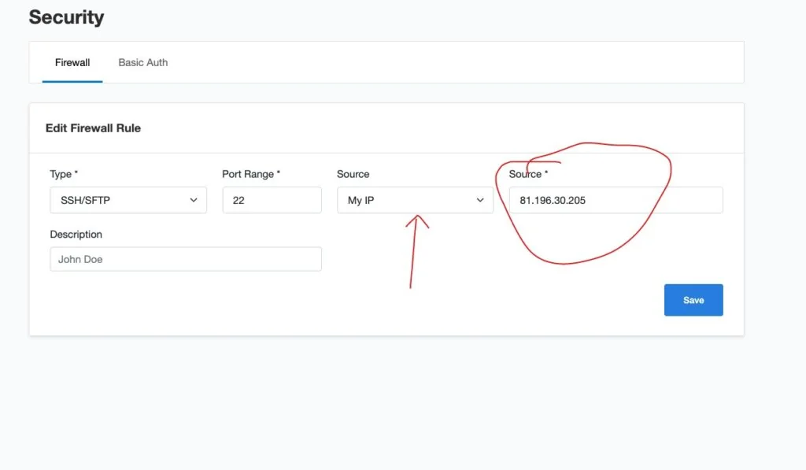Save the edited firewall rule
The width and height of the screenshot is (806, 470).
[693, 300]
